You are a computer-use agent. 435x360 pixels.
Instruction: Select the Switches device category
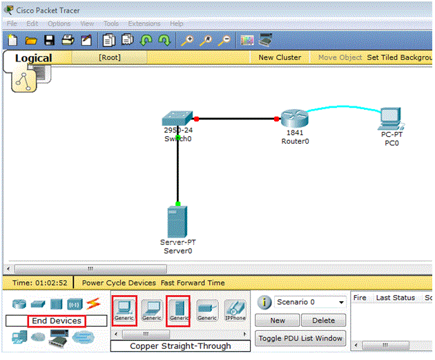[x=38, y=305]
